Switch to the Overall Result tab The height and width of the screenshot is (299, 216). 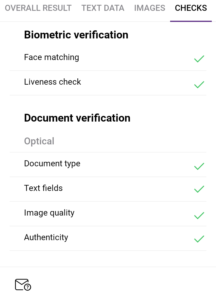point(38,8)
